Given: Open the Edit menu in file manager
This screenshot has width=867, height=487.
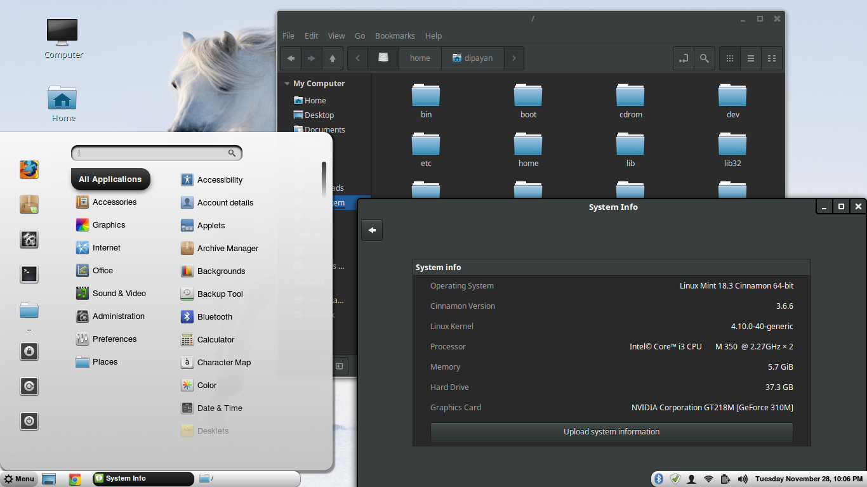Looking at the screenshot, I should click(311, 36).
